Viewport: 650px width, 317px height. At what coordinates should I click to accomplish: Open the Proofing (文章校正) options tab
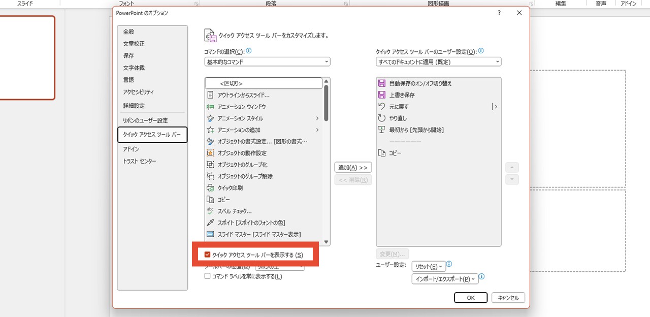pyautogui.click(x=152, y=44)
